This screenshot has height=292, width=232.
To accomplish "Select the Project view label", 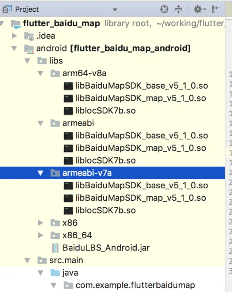I will pyautogui.click(x=27, y=9).
